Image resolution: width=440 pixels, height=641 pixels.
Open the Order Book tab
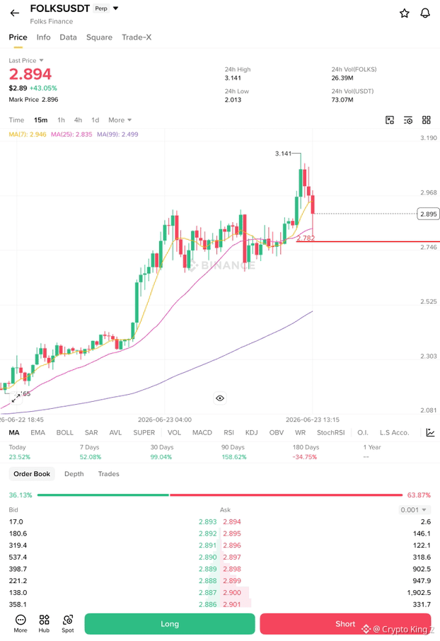(x=32, y=474)
